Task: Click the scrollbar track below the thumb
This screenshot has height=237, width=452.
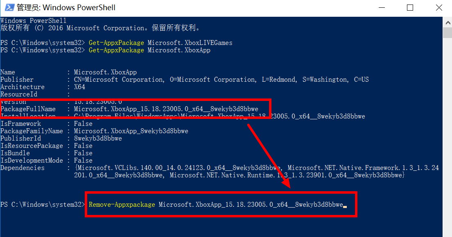Action: [447, 138]
